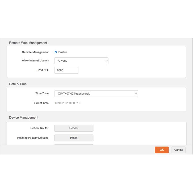Click the Current Time label
The width and height of the screenshot is (193, 193).
point(41,103)
